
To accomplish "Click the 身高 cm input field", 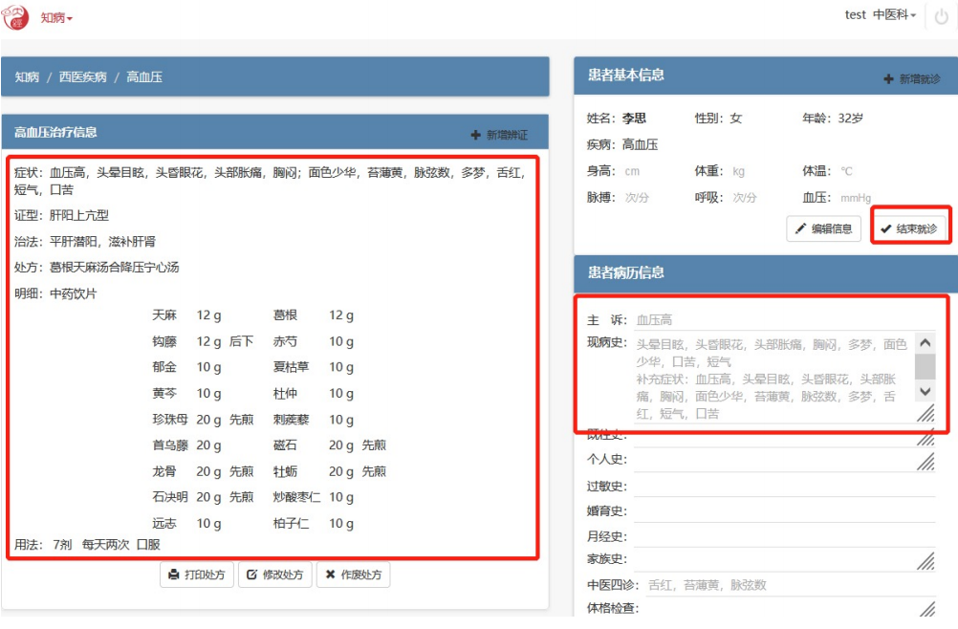I will (650, 172).
